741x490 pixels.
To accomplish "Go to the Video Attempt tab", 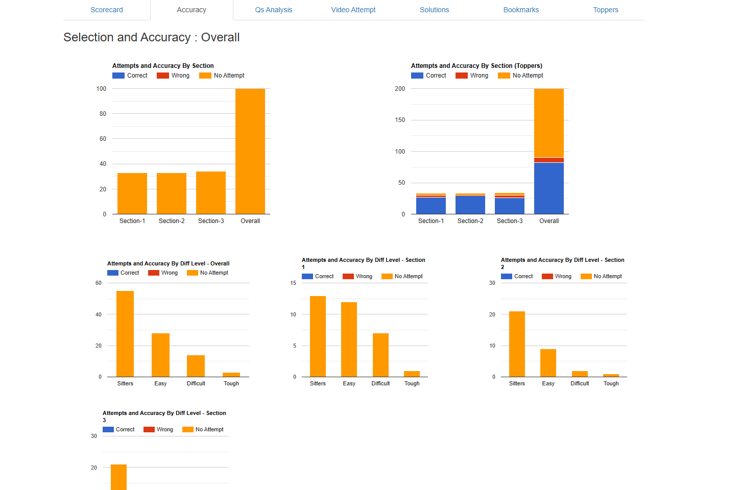I will coord(353,10).
